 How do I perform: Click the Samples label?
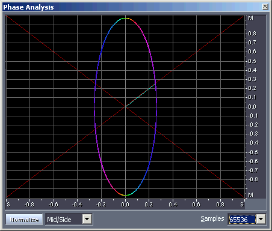click(x=212, y=218)
